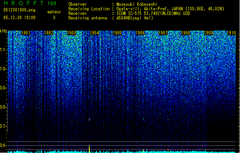The image size is (240, 153).
Task: Click the meteor count value 3
Action: click(54, 18)
